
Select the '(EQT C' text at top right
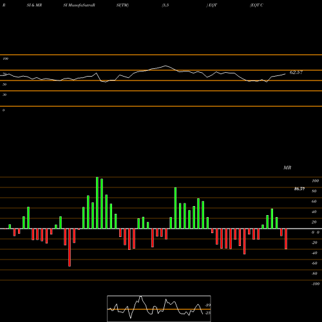pyautogui.click(x=256, y=5)
